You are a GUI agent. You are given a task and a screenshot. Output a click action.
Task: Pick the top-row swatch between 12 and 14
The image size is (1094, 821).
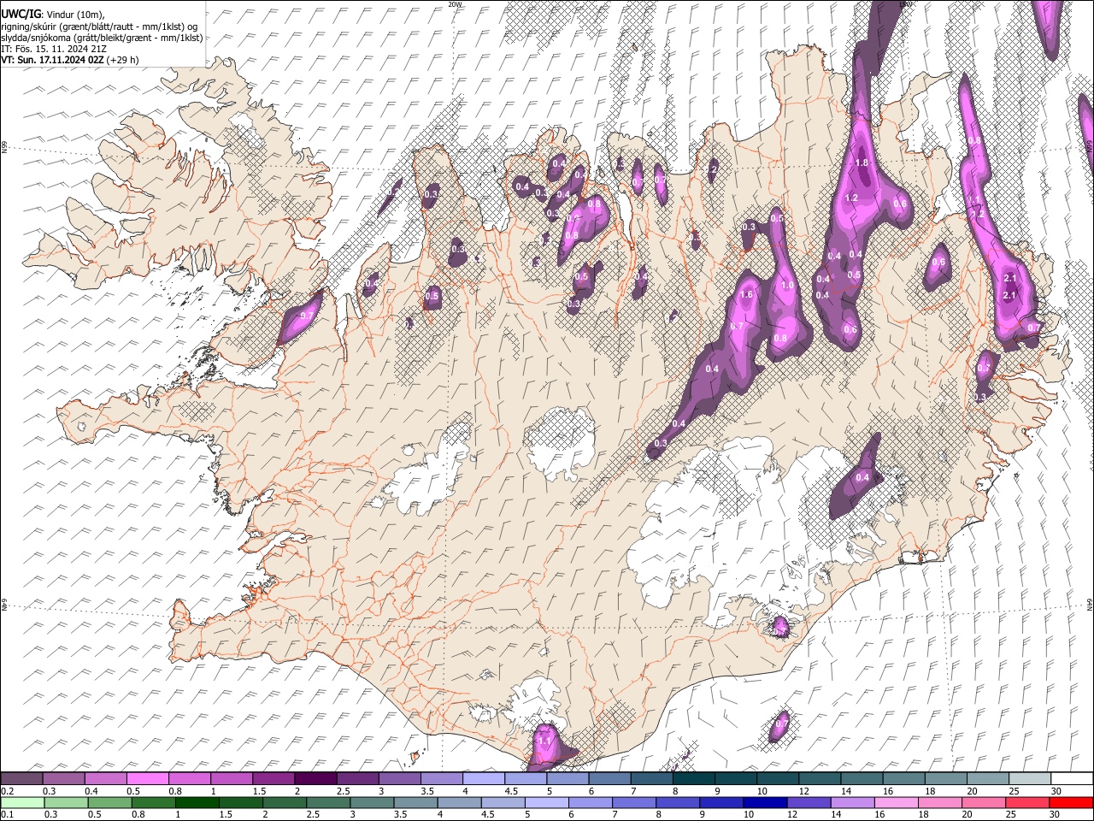tap(820, 778)
